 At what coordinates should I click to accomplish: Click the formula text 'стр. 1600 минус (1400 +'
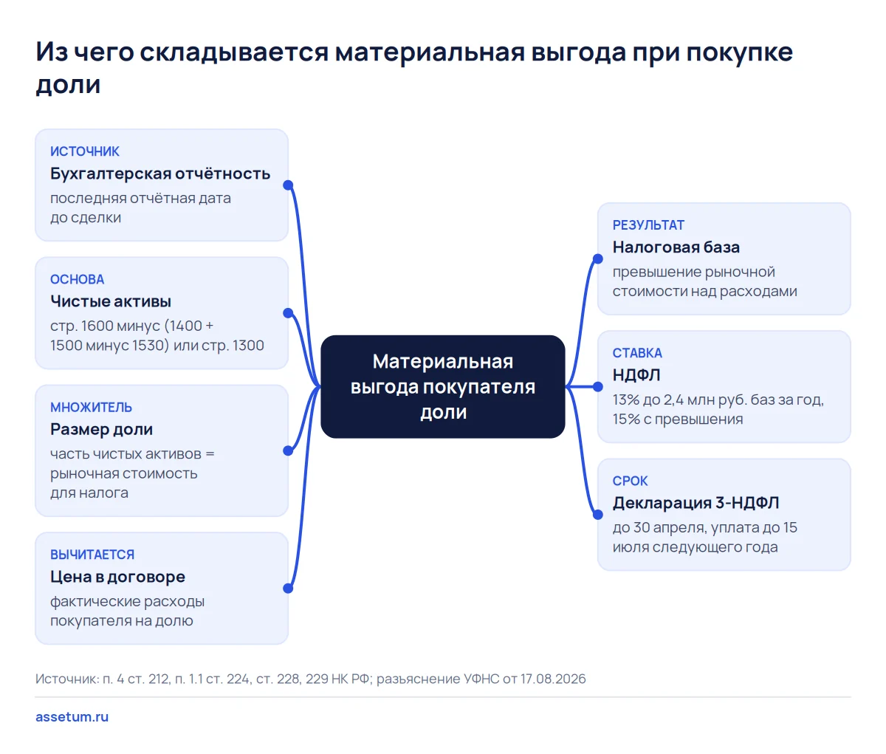[x=132, y=326]
